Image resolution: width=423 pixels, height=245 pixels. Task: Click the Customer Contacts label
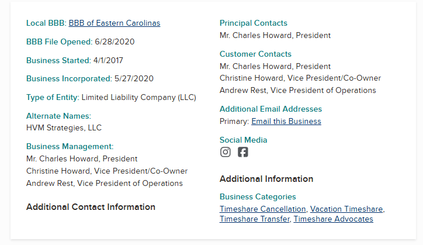(x=255, y=54)
